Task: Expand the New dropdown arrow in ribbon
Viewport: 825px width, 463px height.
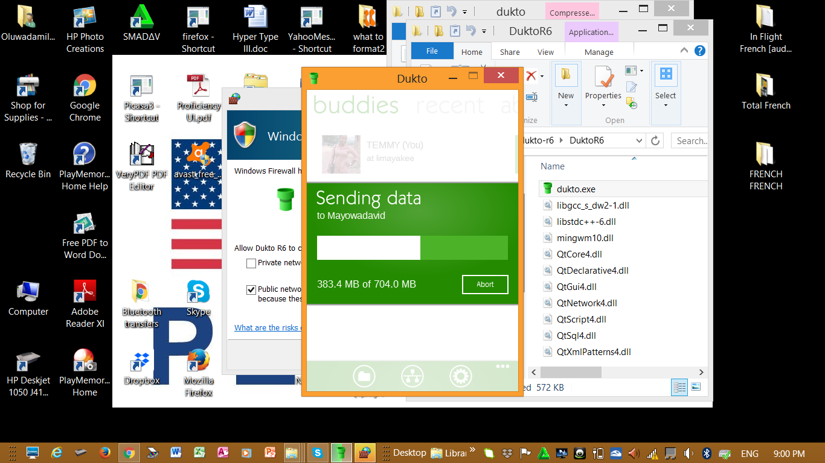Action: [566, 106]
